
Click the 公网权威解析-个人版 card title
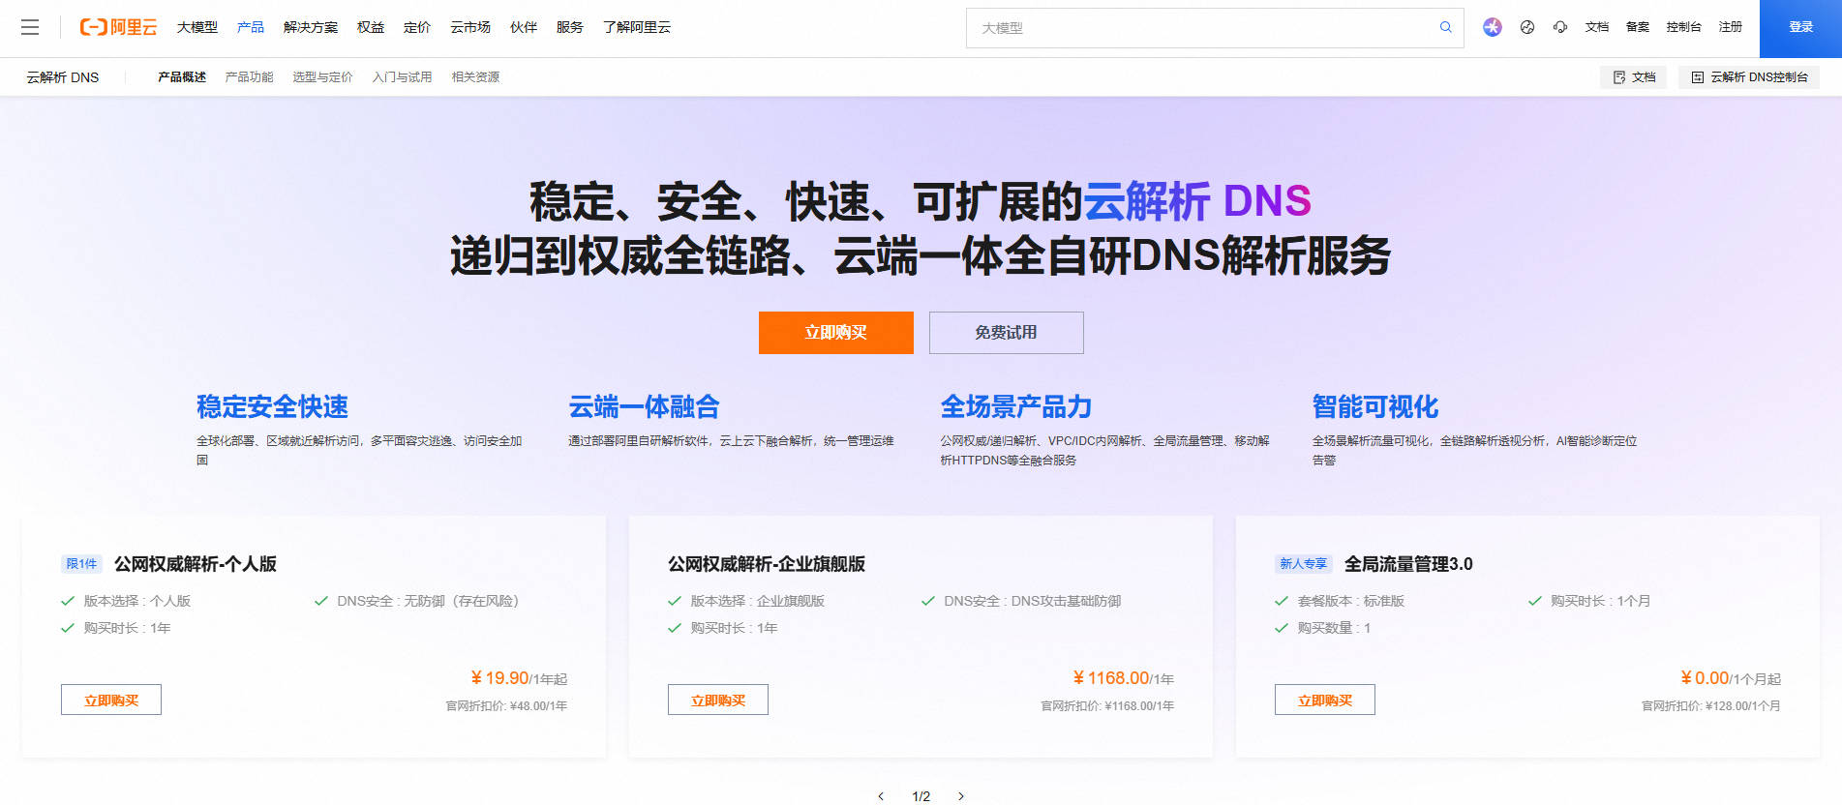click(x=196, y=564)
